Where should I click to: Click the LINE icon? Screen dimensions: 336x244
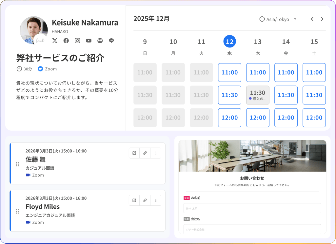tap(111, 41)
